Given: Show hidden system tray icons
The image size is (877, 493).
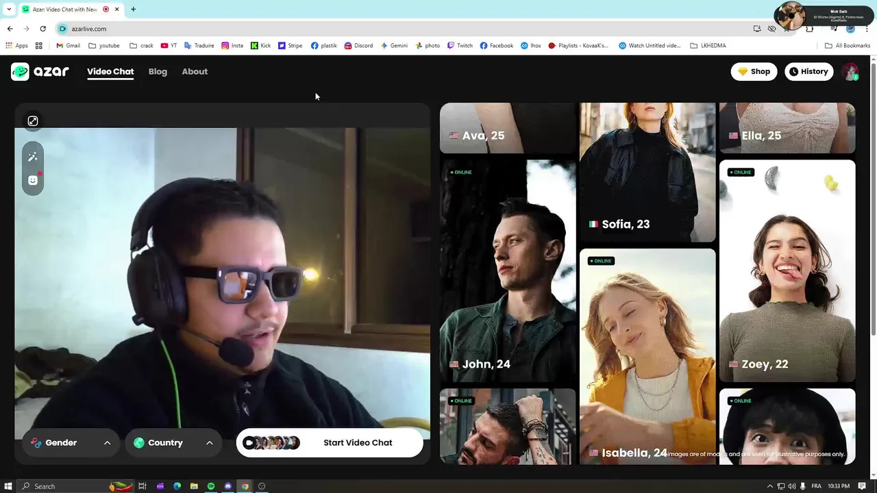Looking at the screenshot, I should pos(769,486).
